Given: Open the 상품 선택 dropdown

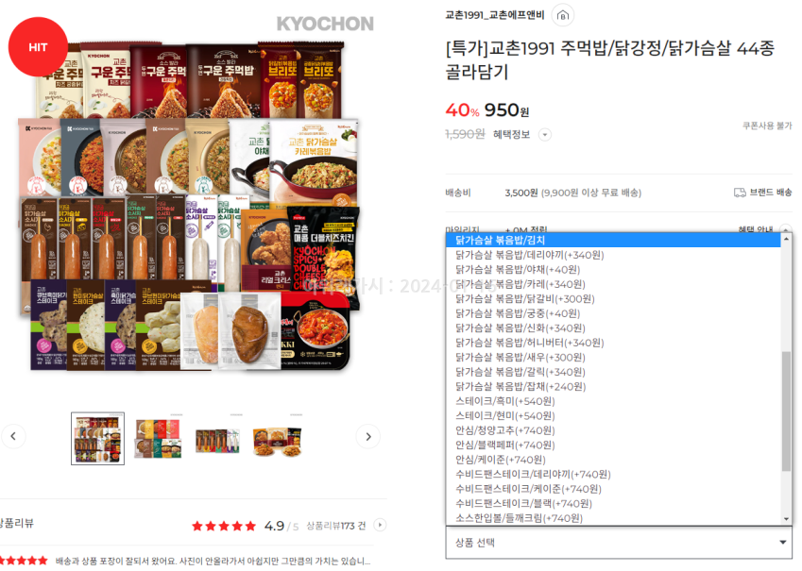Looking at the screenshot, I should pos(619,543).
